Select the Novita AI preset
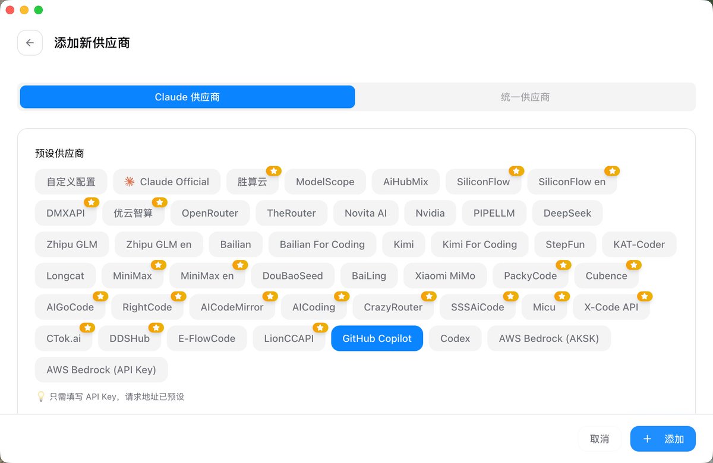713x463 pixels. [366, 213]
